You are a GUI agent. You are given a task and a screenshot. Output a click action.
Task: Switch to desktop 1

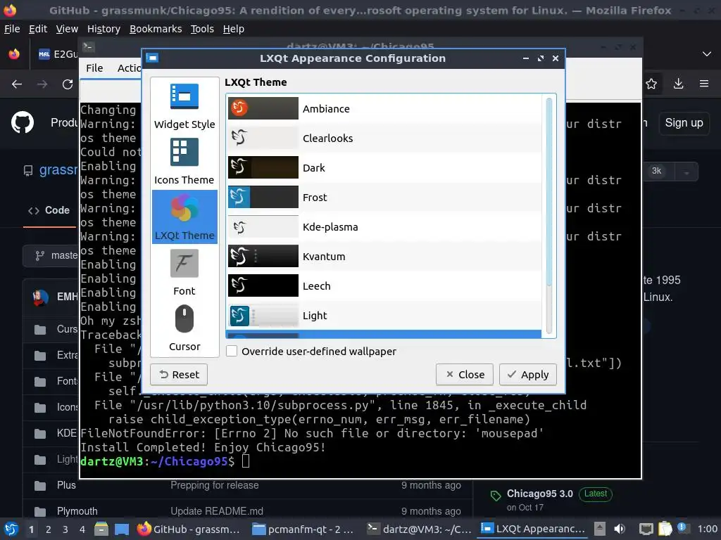coord(31,529)
